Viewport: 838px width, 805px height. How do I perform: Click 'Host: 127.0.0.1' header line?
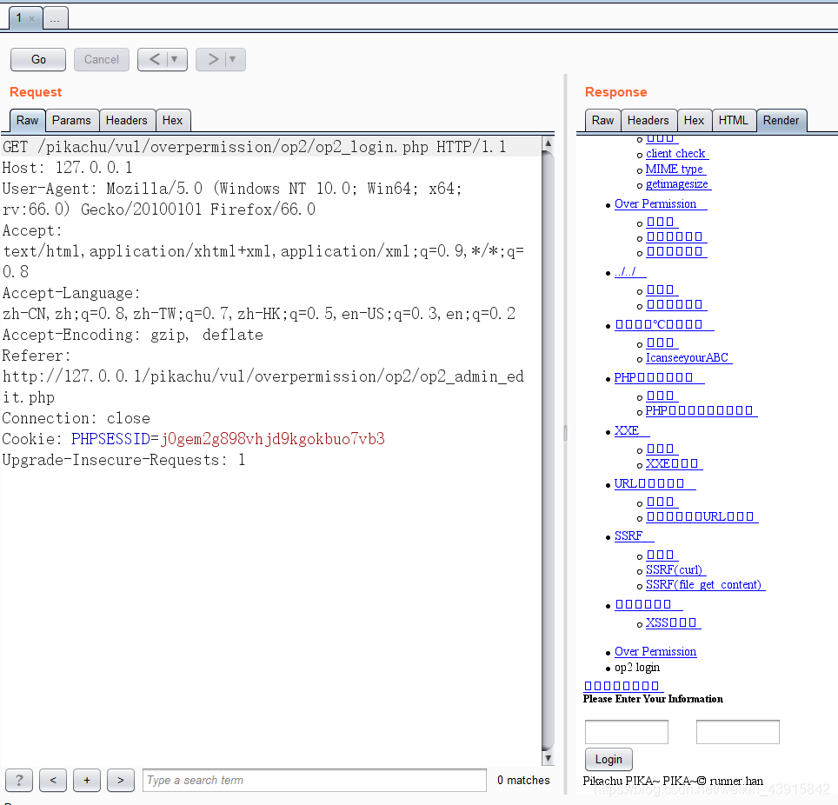[x=67, y=168]
